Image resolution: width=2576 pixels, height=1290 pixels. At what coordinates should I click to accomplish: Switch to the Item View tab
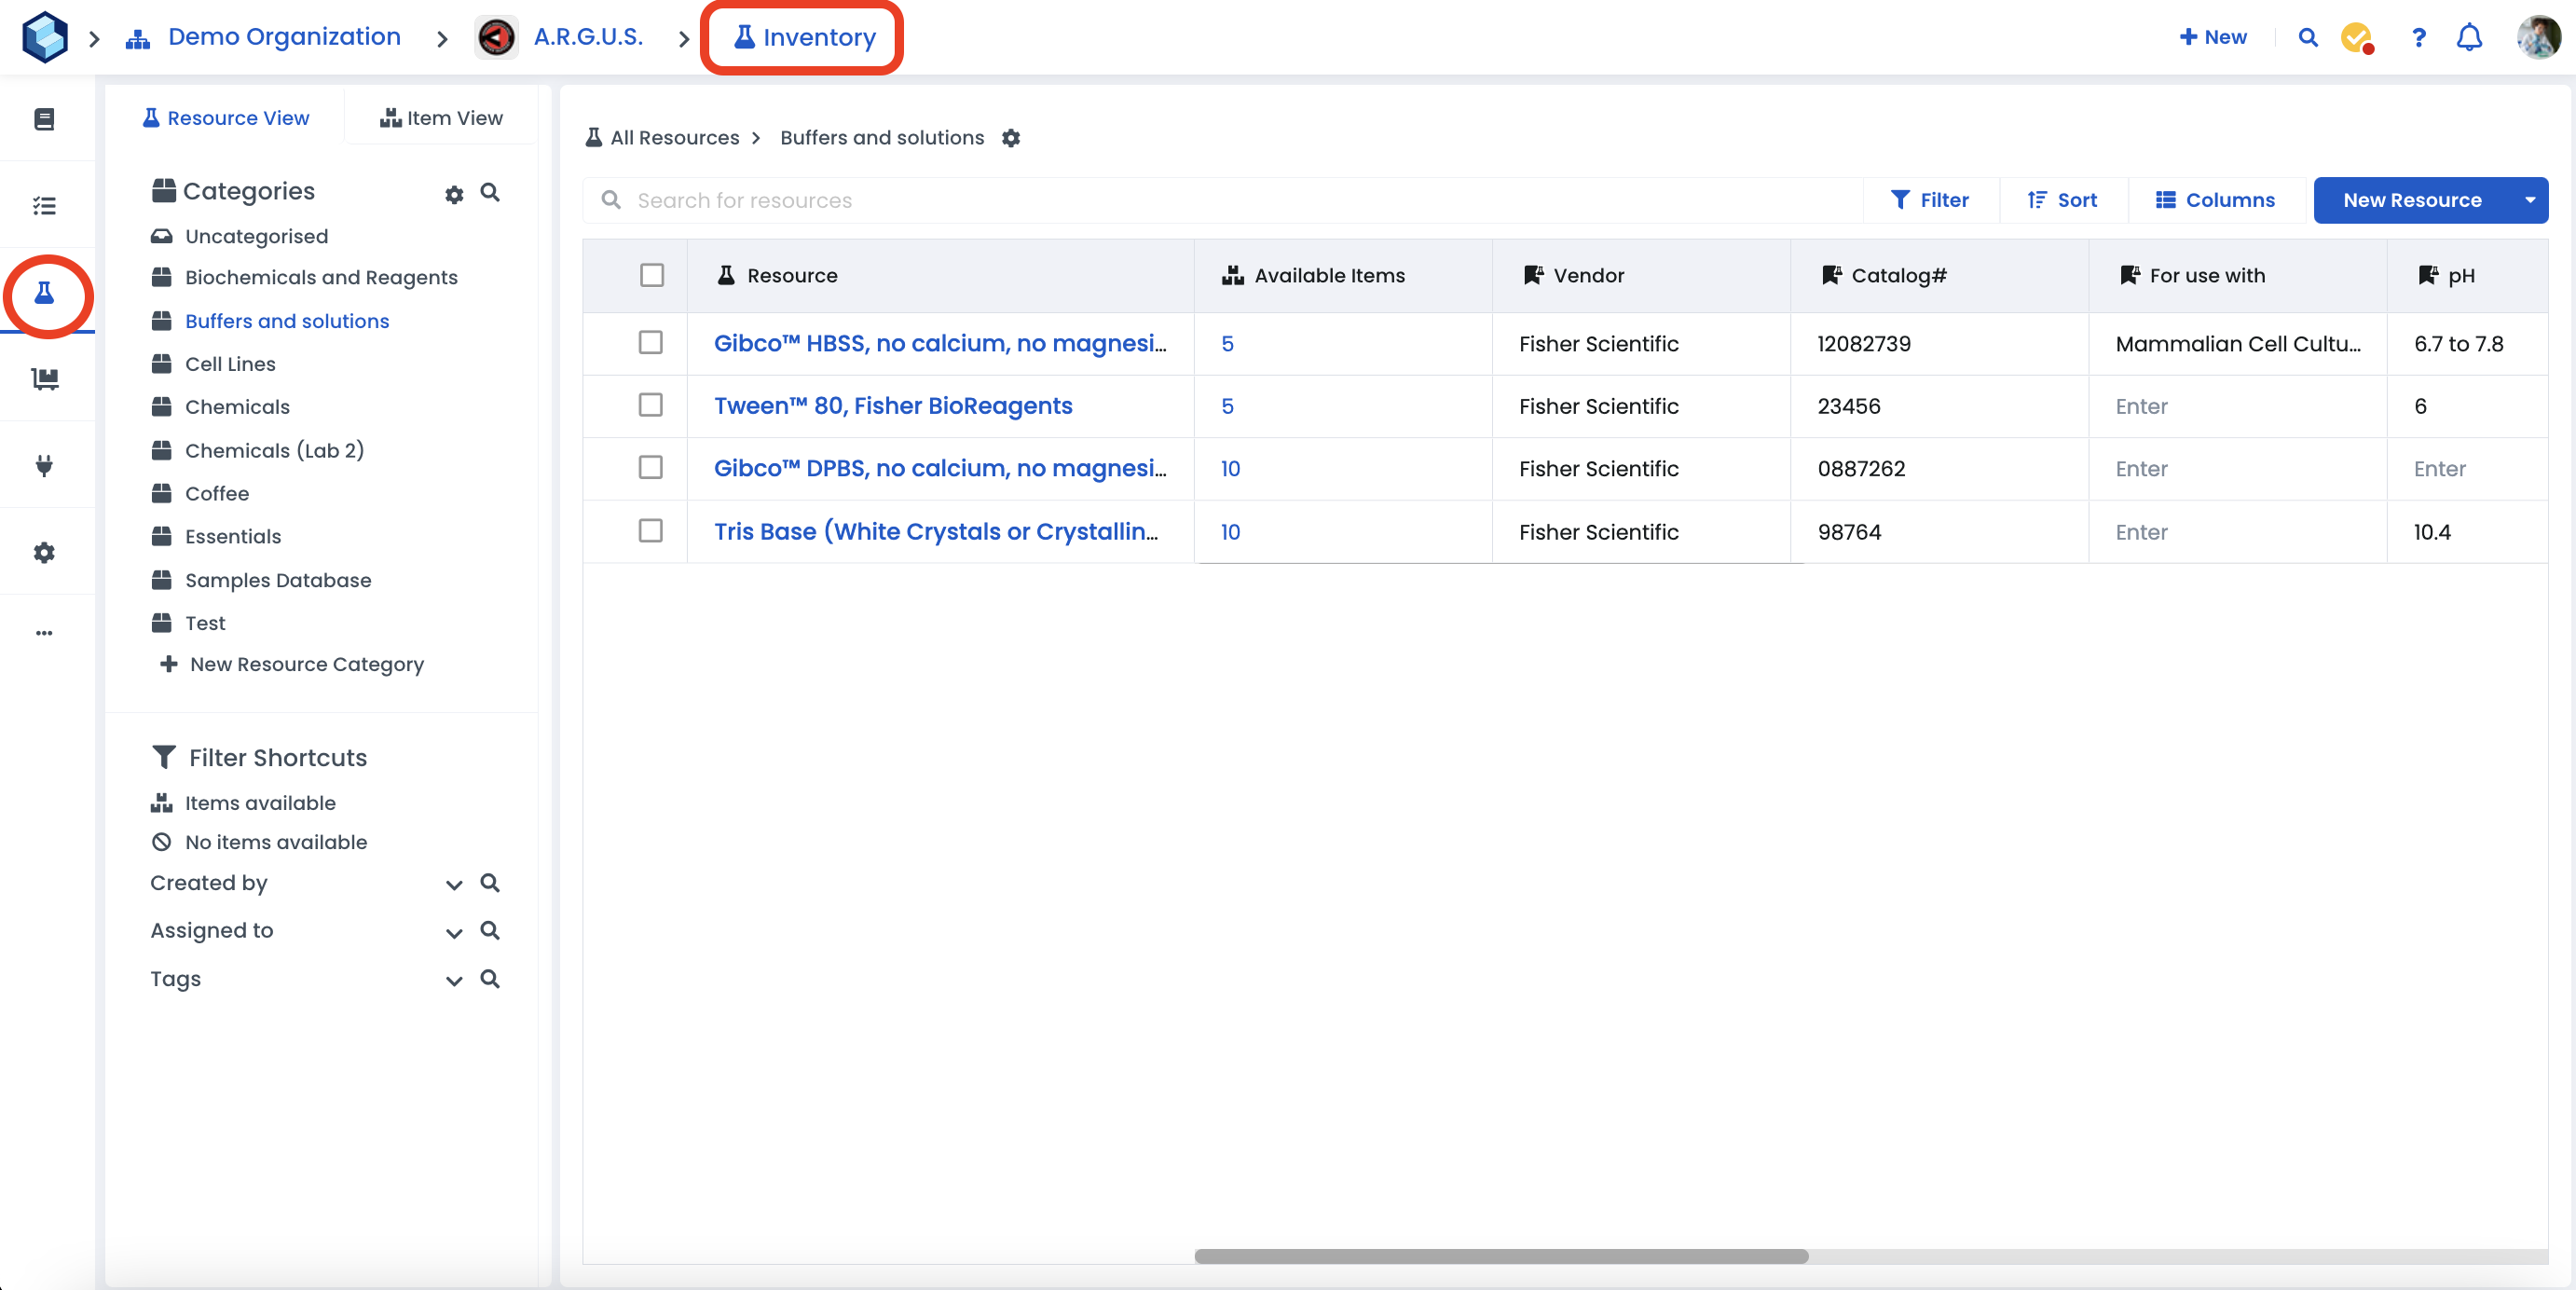tap(441, 118)
